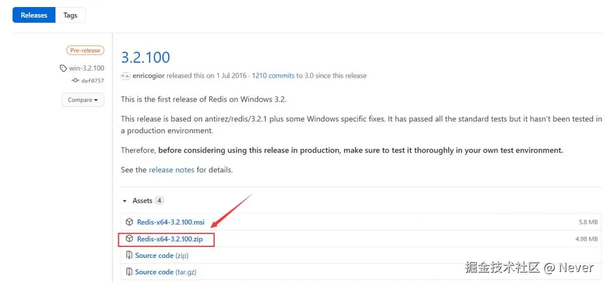Open the Compare dropdown

[x=83, y=100]
